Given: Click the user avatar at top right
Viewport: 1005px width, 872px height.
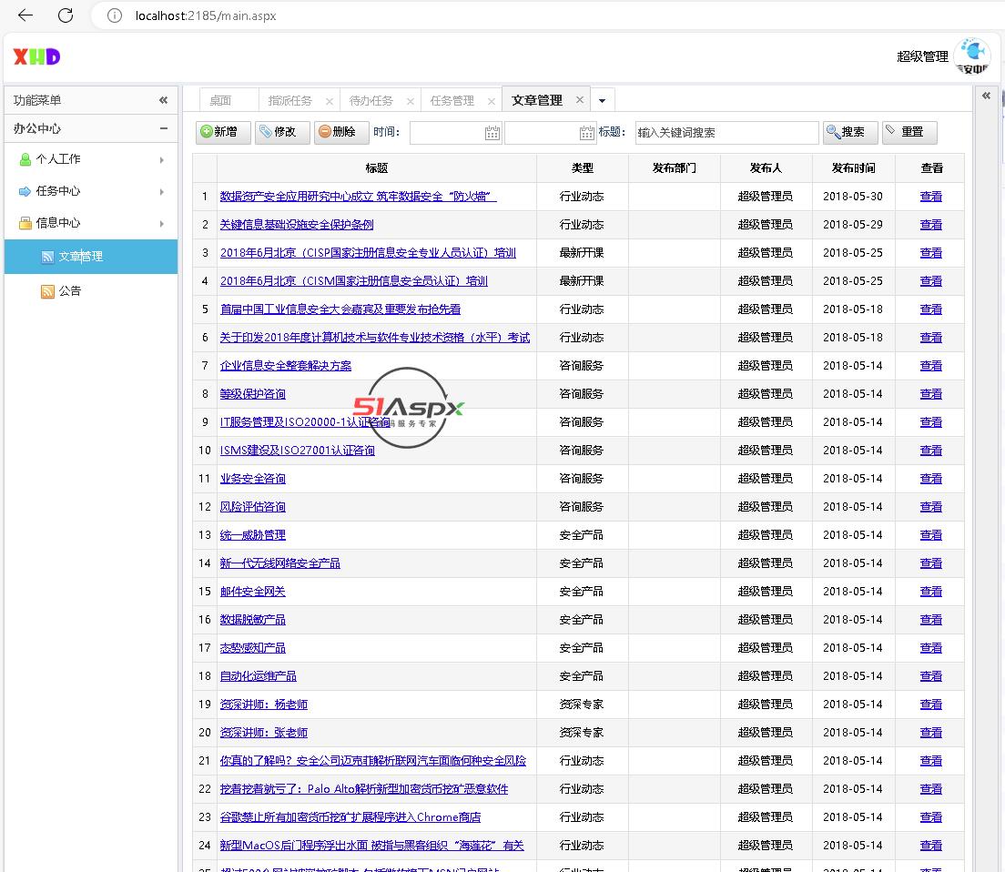Looking at the screenshot, I should pos(972,56).
